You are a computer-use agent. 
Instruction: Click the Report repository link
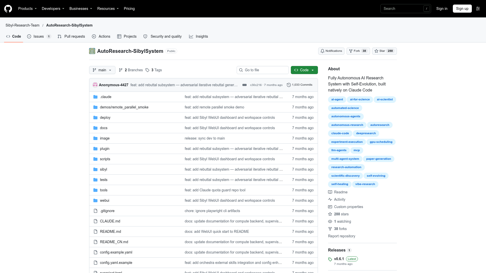pos(341,236)
